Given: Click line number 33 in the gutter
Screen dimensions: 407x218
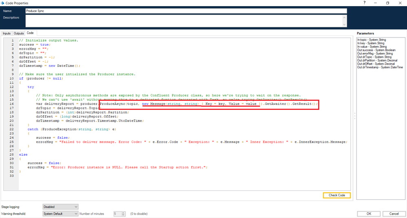Looking at the screenshot, I should pos(11,176).
